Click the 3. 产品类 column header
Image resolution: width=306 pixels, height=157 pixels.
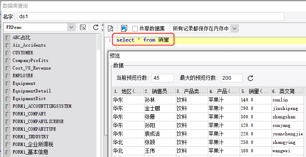[x=192, y=91]
